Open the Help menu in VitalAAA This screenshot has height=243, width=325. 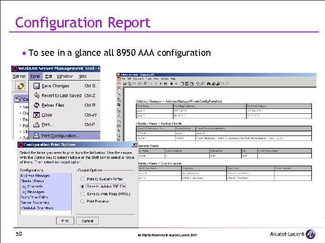82,76
